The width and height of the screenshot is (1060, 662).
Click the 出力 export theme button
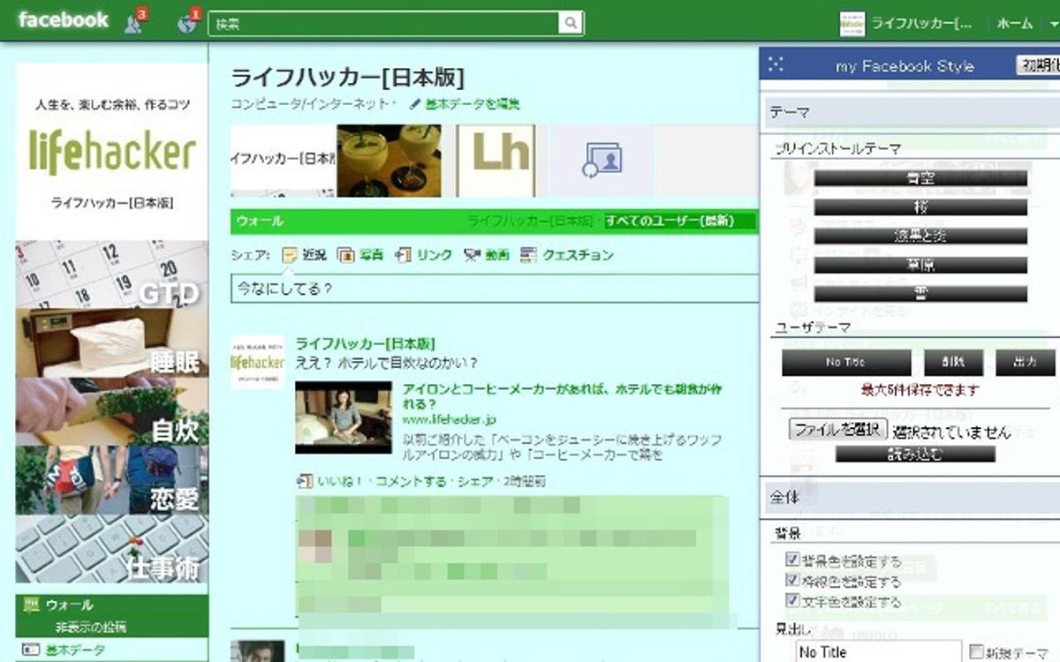pos(1026,363)
